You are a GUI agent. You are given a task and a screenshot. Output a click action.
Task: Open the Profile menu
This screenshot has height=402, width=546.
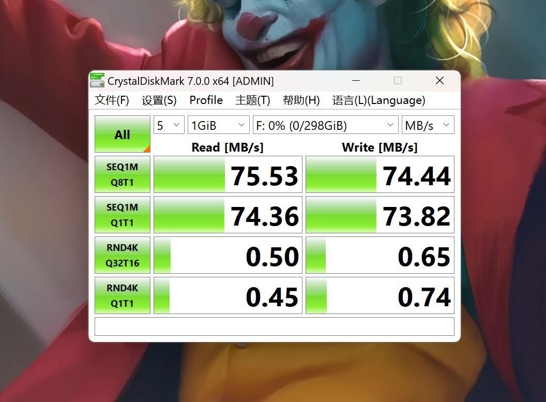[x=206, y=100]
